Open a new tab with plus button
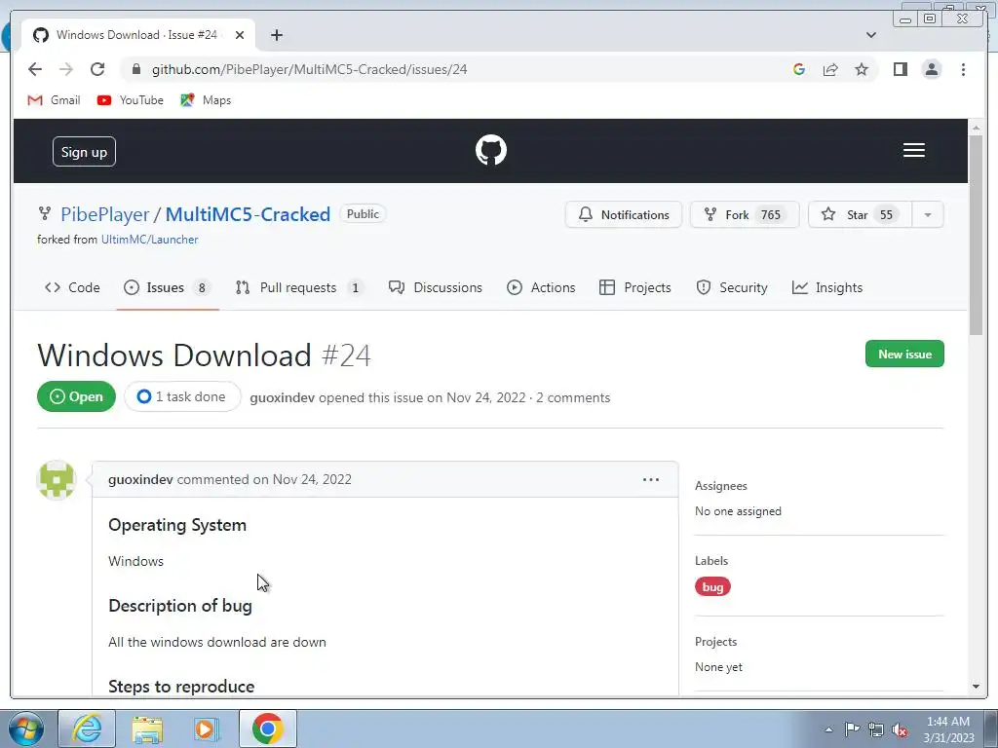998x748 pixels. (x=276, y=35)
